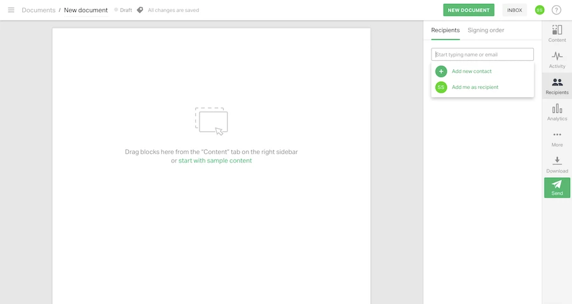The height and width of the screenshot is (304, 572).
Task: Click the Download sidebar icon
Action: (557, 165)
